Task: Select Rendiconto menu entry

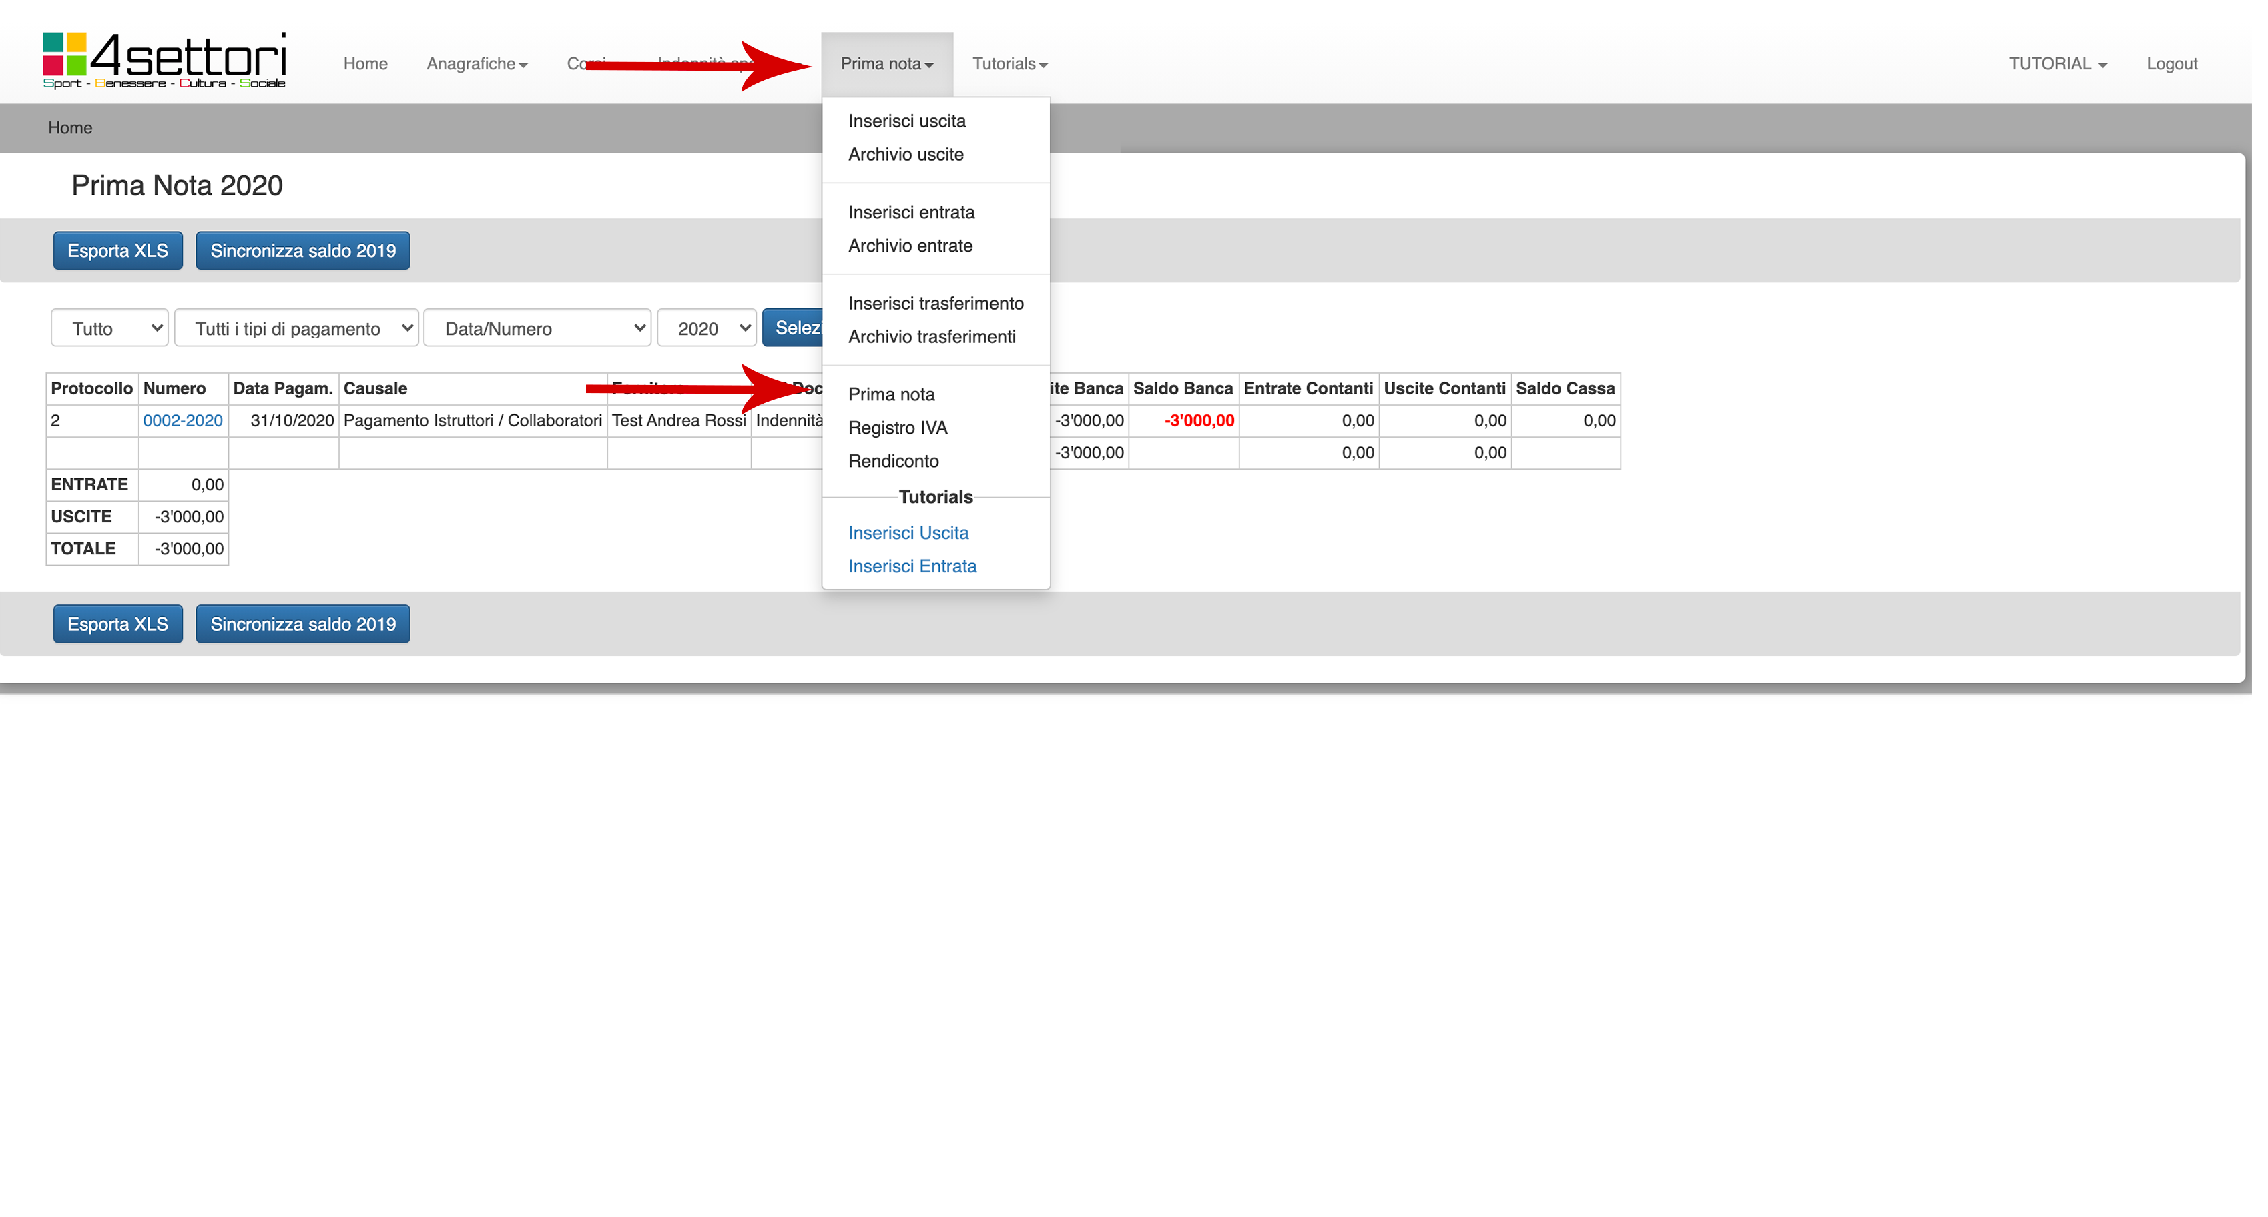Action: click(x=893, y=462)
